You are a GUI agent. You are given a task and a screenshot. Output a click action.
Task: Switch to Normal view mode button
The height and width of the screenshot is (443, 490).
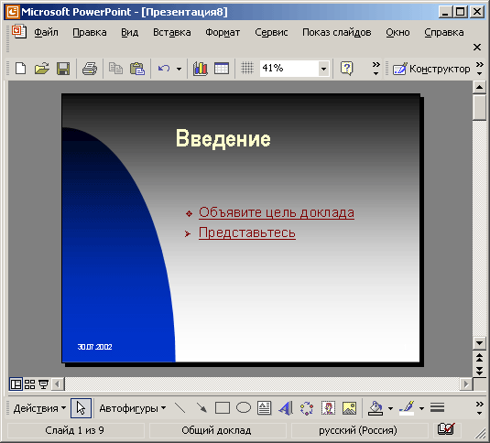pyautogui.click(x=16, y=384)
